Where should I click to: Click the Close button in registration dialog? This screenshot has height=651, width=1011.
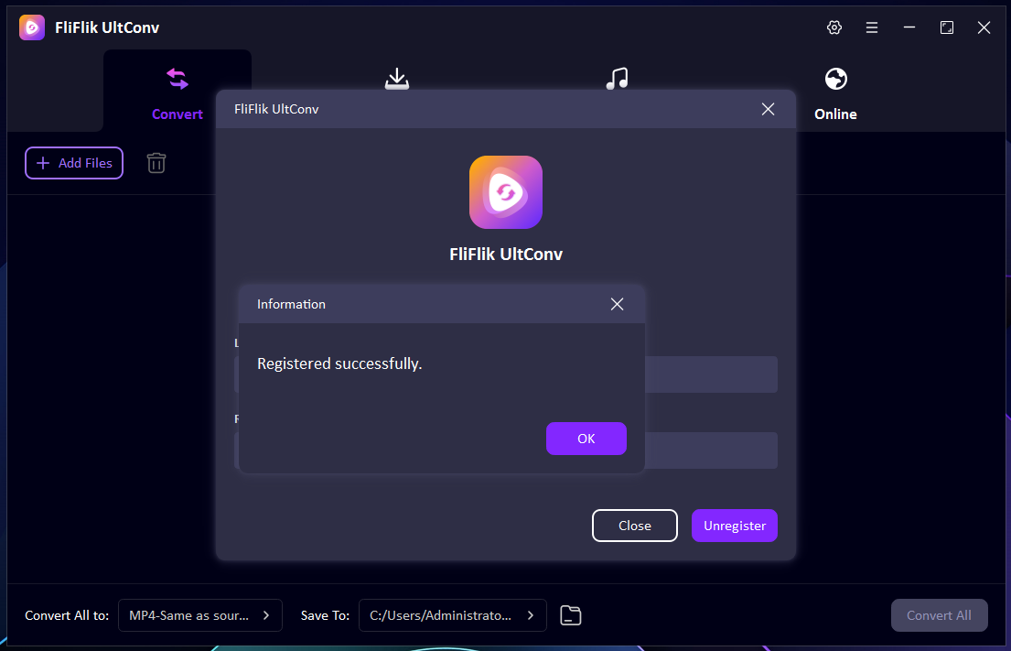click(634, 526)
